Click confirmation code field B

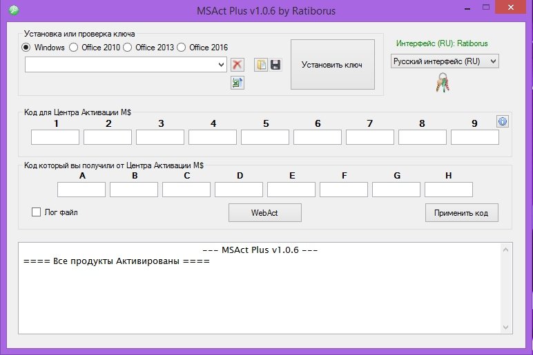pos(133,190)
